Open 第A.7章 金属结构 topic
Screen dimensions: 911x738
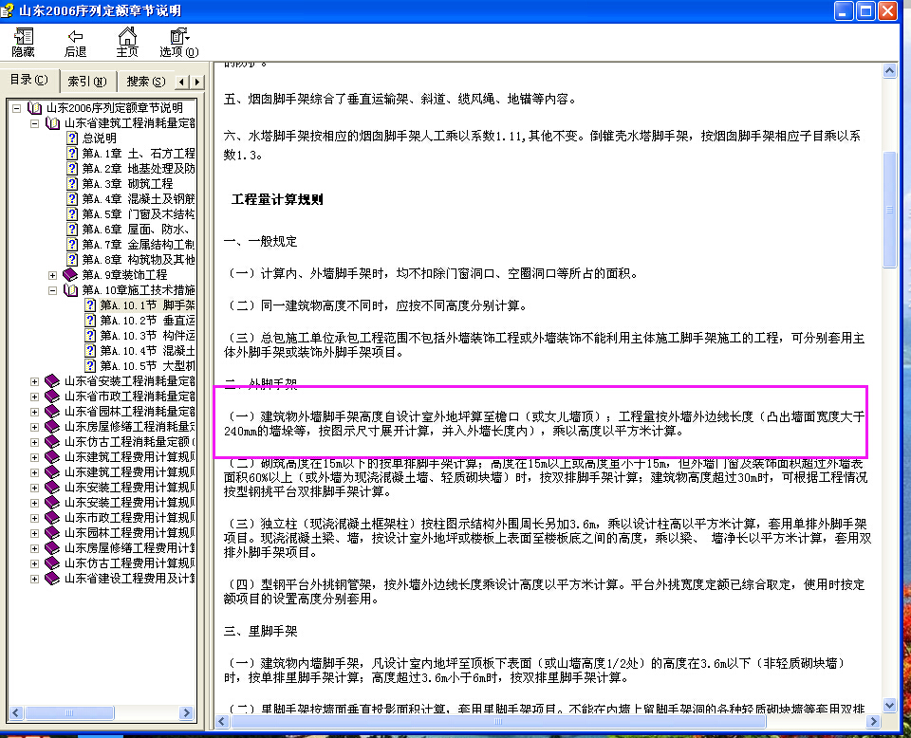coord(139,244)
